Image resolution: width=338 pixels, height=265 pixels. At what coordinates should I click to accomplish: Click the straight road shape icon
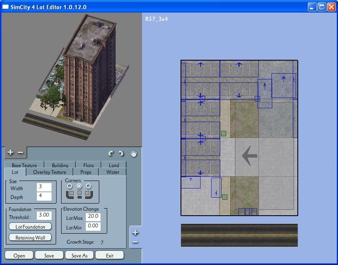click(80, 194)
